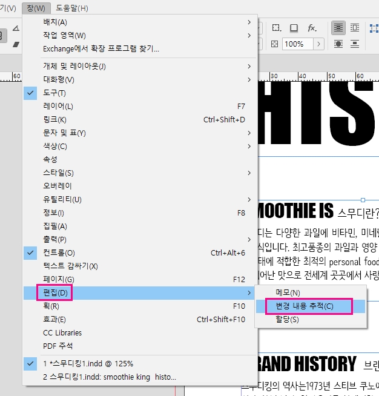Open the fx object effects icon
The image size is (379, 396).
click(312, 28)
